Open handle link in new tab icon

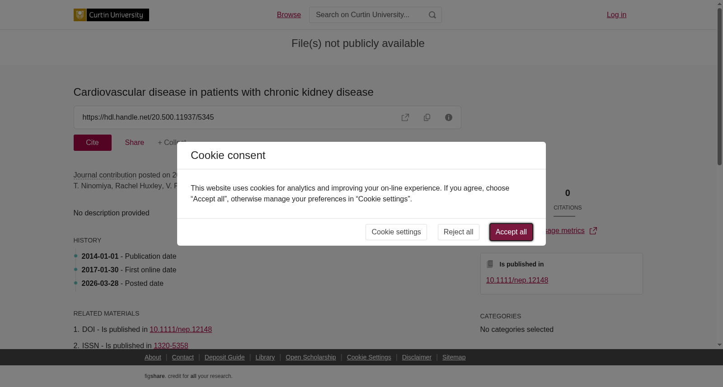(x=405, y=117)
